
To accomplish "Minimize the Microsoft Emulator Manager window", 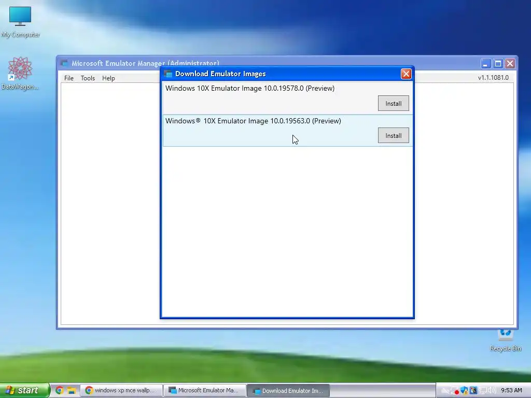I will pos(485,63).
